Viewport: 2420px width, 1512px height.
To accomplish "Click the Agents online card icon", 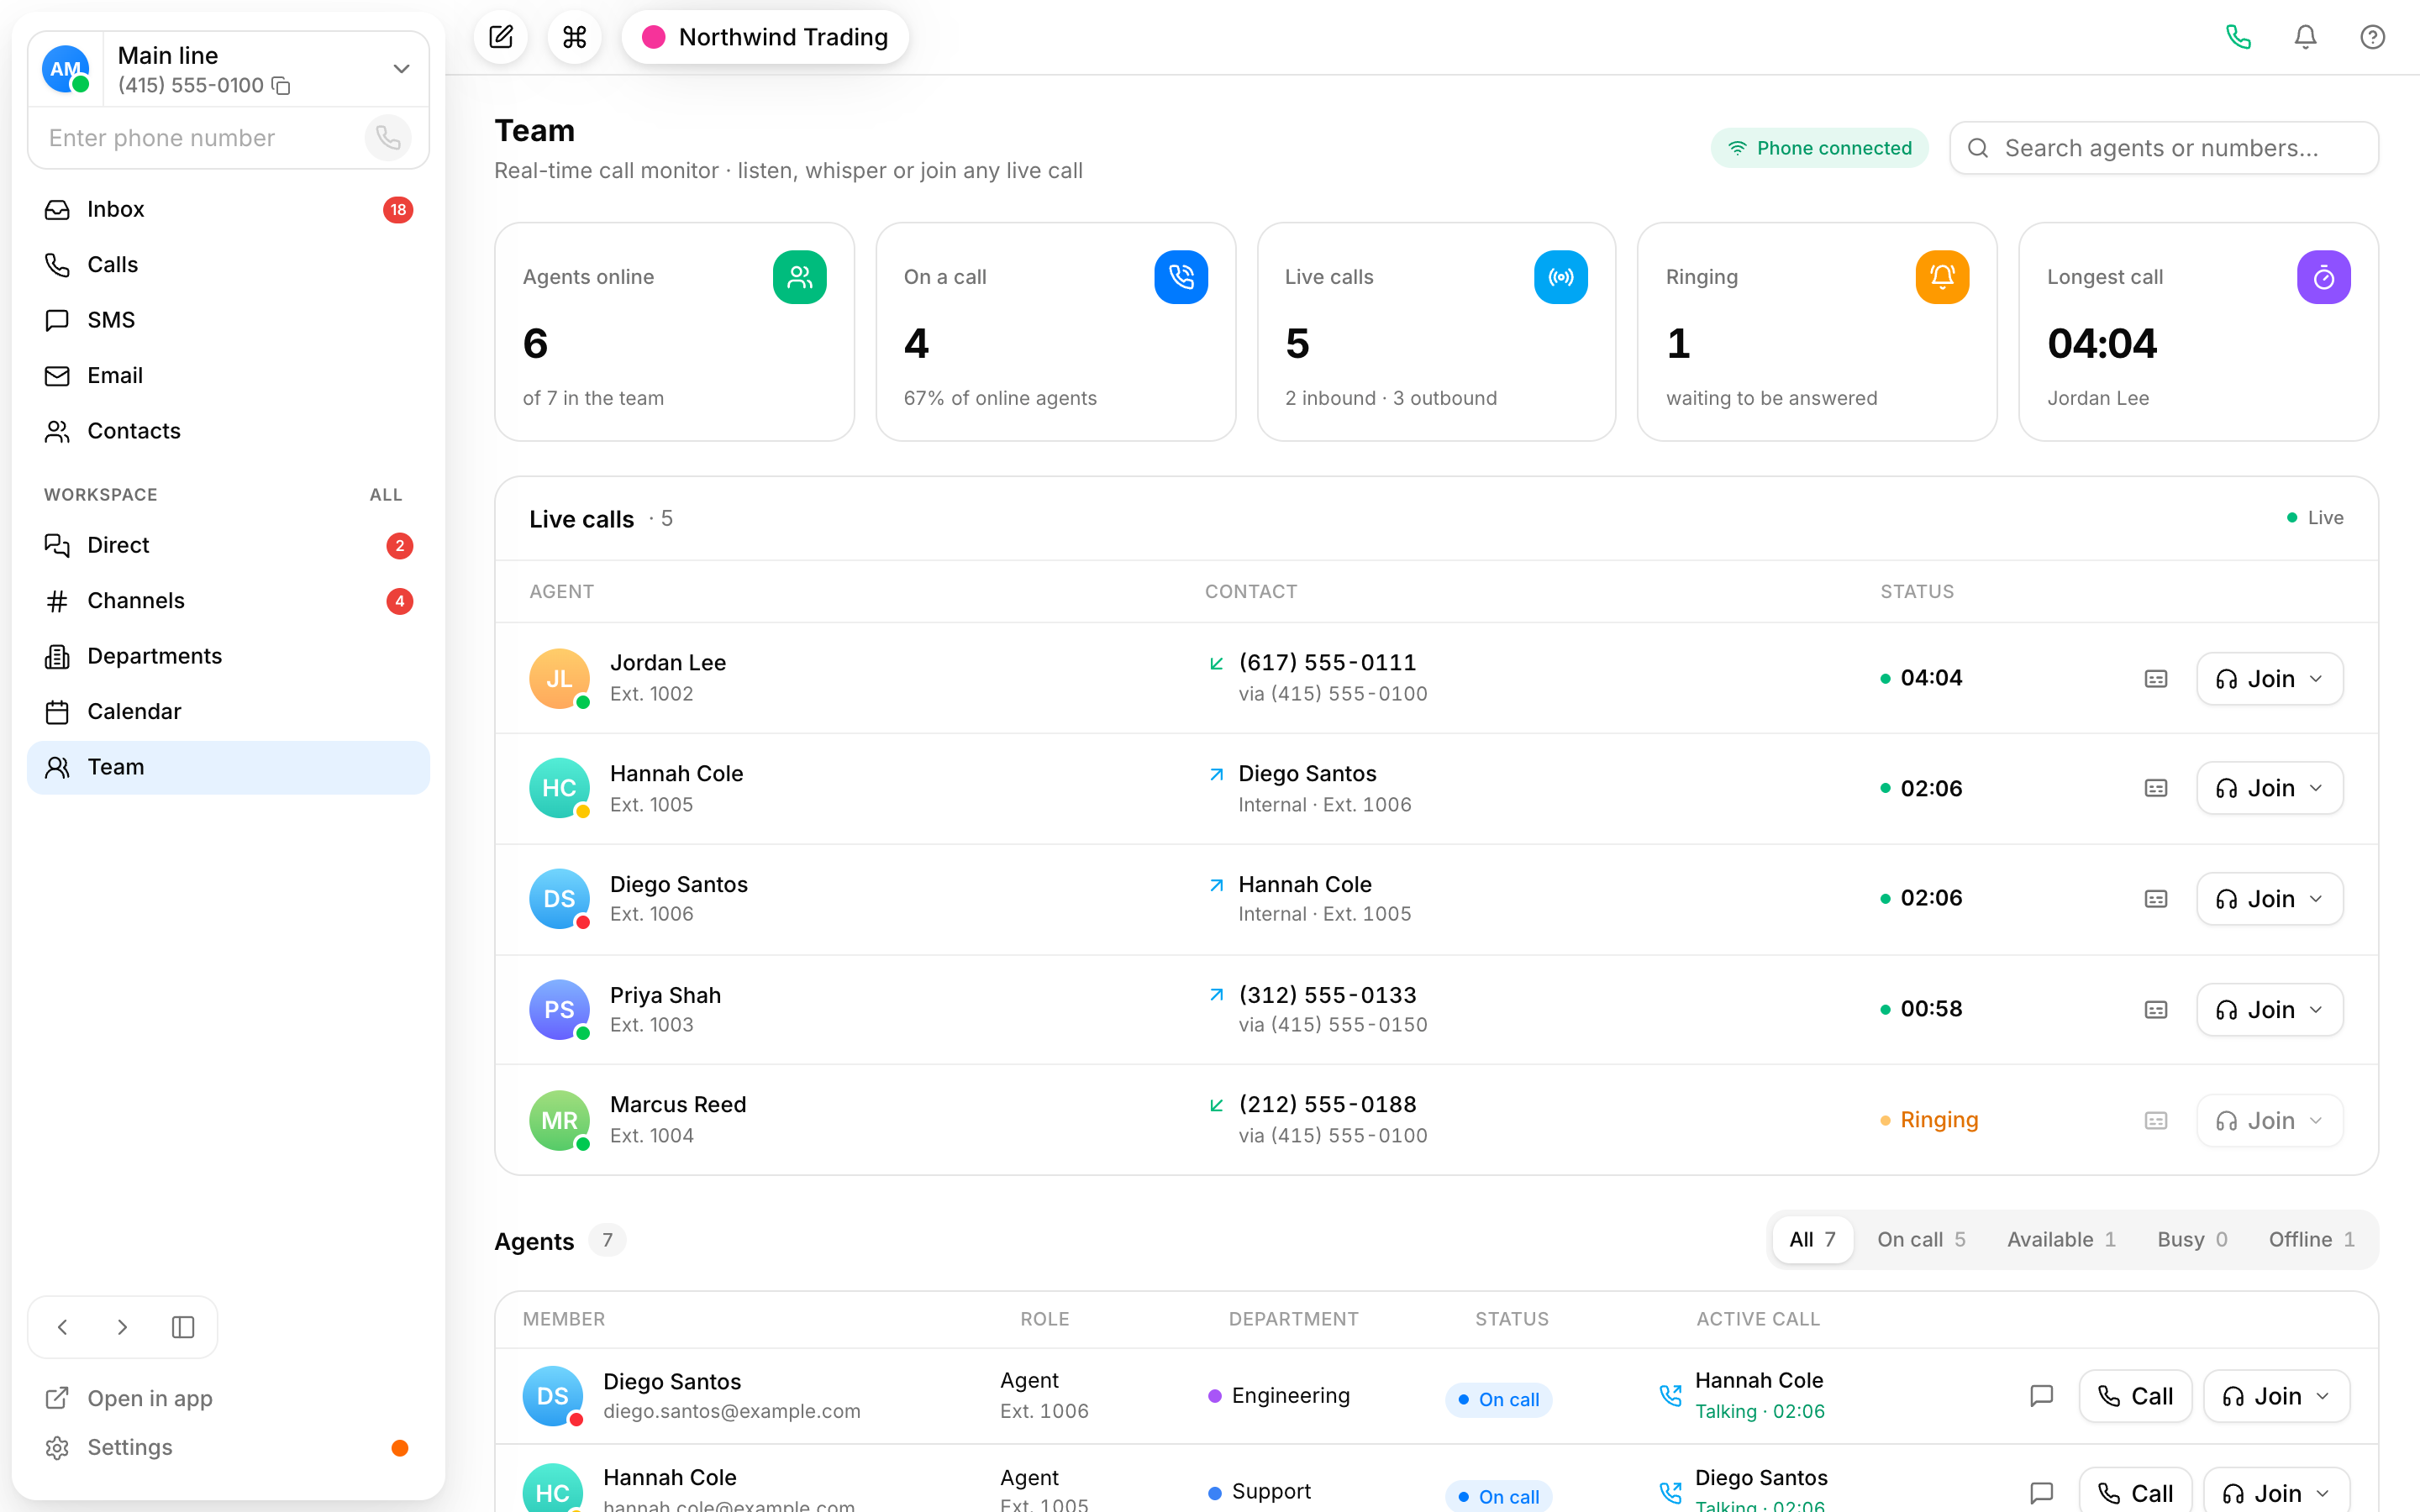I will click(799, 277).
